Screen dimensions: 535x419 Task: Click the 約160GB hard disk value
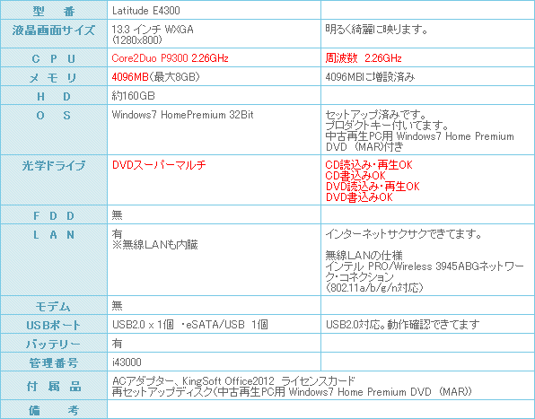[x=134, y=96]
